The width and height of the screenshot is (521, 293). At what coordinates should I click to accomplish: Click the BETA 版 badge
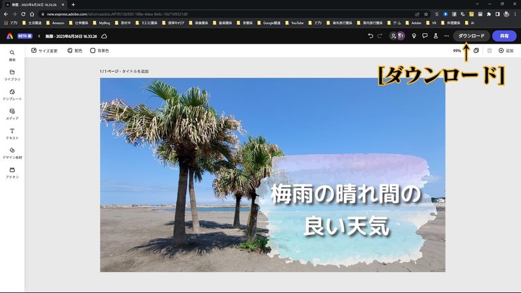(x=25, y=36)
